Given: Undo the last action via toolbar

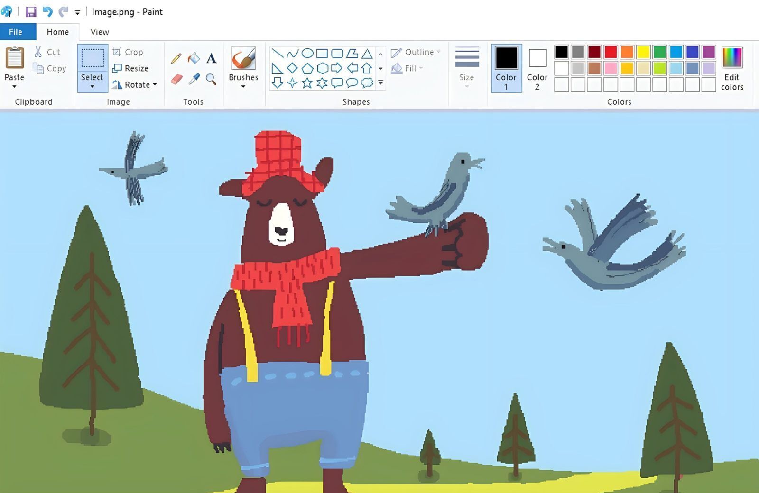Looking at the screenshot, I should [x=47, y=11].
